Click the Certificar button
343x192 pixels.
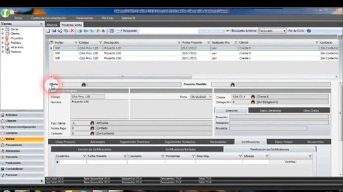coord(291,162)
